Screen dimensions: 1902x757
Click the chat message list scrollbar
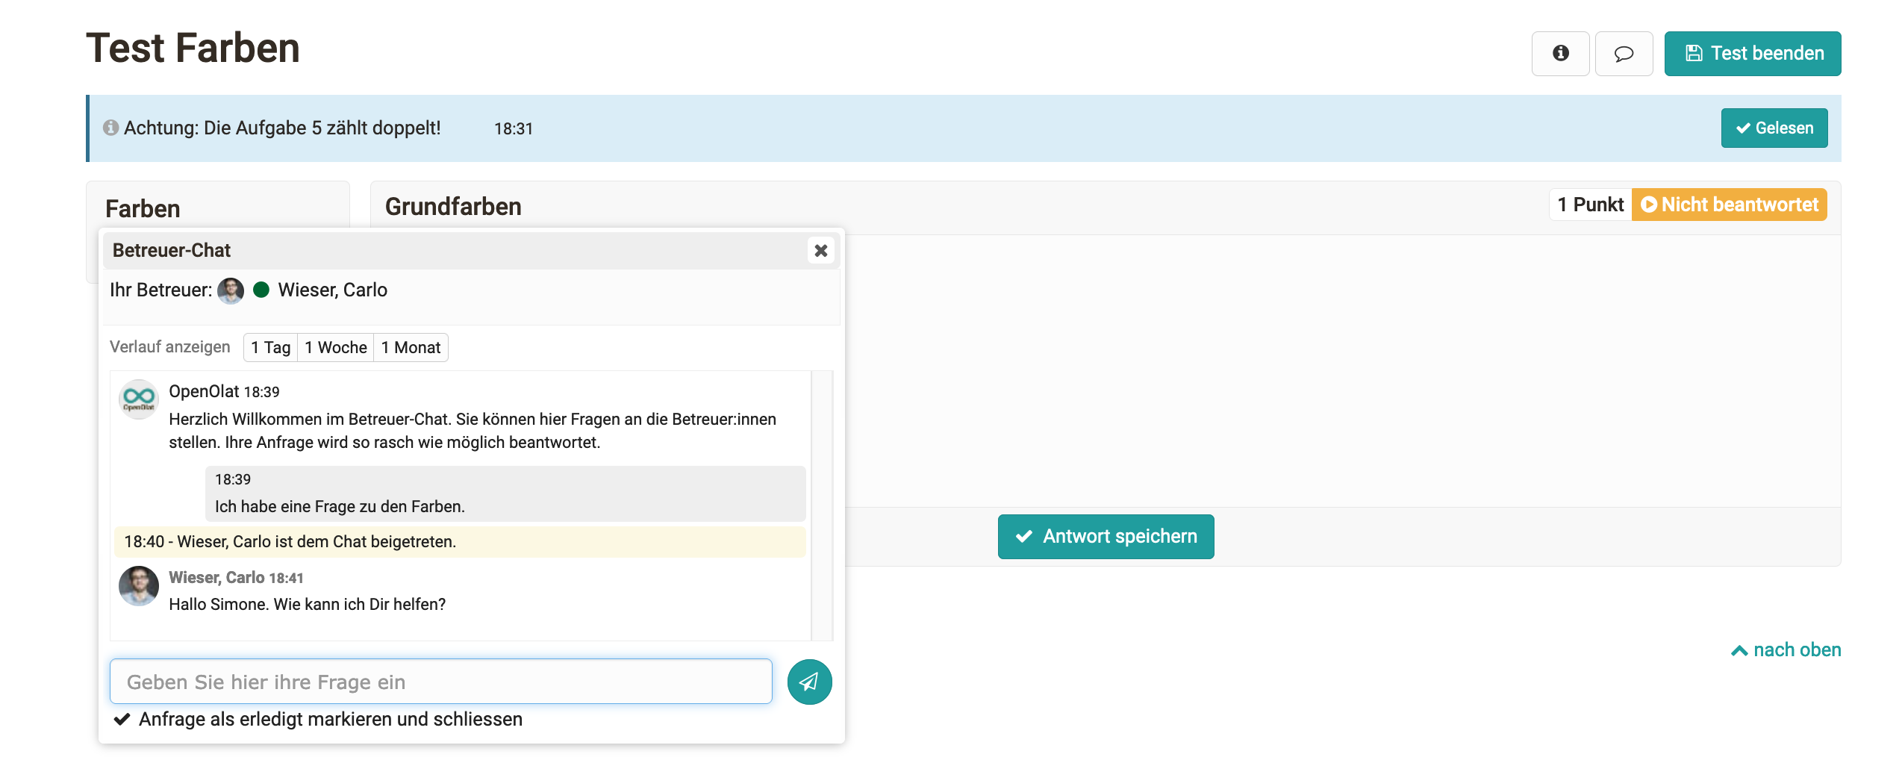click(821, 505)
